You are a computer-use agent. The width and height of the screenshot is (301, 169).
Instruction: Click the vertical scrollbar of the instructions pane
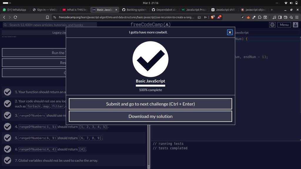[x=148, y=146]
